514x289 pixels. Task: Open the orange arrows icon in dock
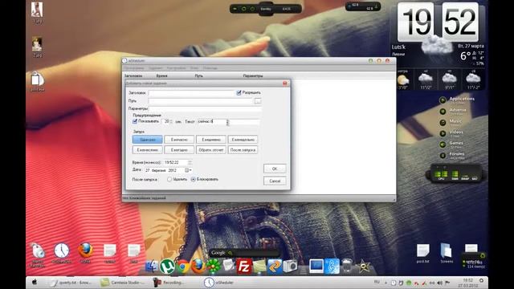pyautogui.click(x=275, y=267)
